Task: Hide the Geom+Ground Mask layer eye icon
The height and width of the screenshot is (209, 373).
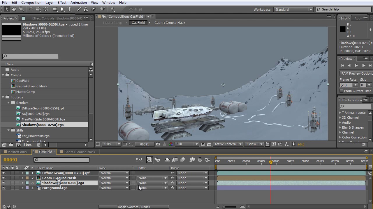Action: [4, 178]
